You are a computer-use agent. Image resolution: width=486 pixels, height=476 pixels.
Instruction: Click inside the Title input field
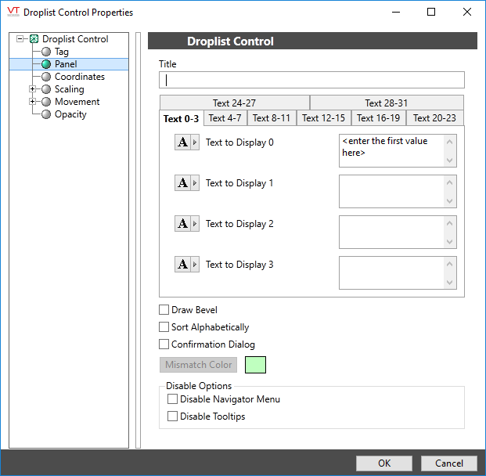311,80
